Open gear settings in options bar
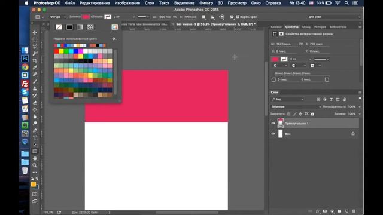 coord(232,17)
